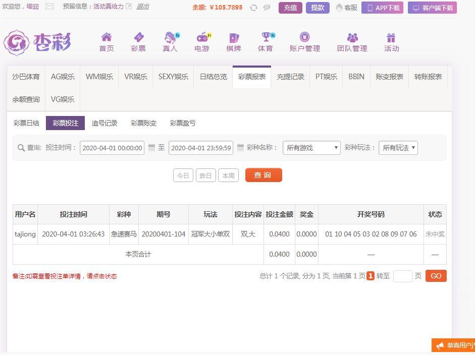This screenshot has width=475, height=355.
Task: Select the 本周 quick filter
Action: 228,175
